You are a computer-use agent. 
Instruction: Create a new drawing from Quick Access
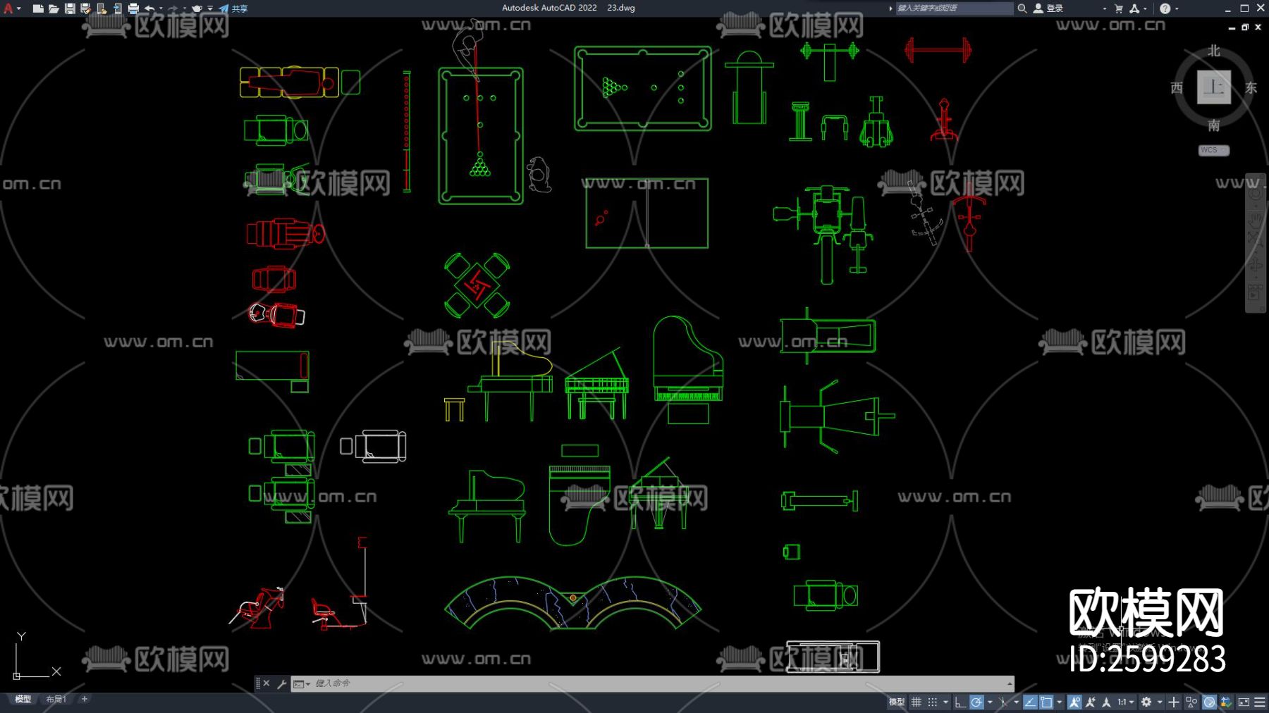[x=38, y=8]
